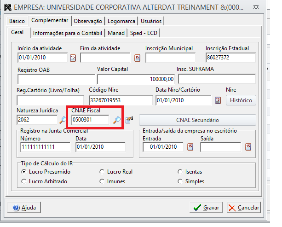Switch to the Básico tab
The height and width of the screenshot is (227, 282).
pos(17,21)
